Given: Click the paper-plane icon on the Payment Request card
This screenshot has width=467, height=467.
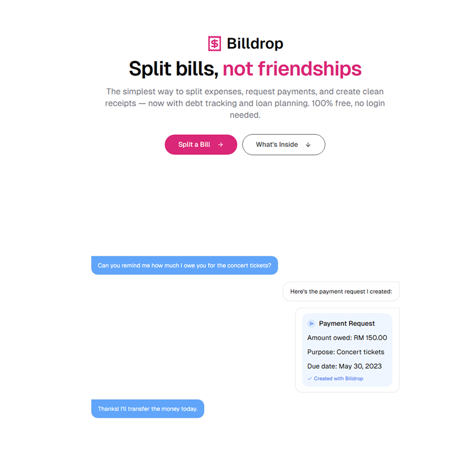Looking at the screenshot, I should 311,323.
